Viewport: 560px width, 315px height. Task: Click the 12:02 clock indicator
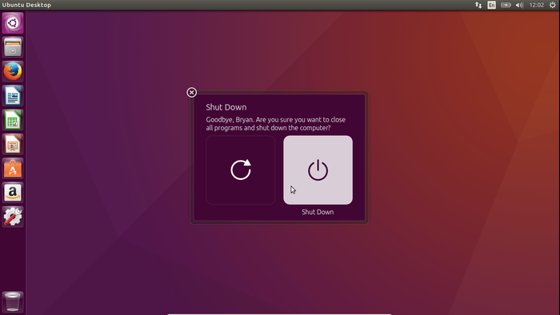point(537,5)
